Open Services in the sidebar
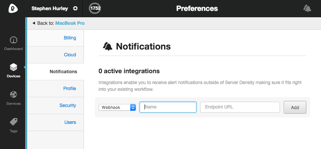 coord(14,98)
